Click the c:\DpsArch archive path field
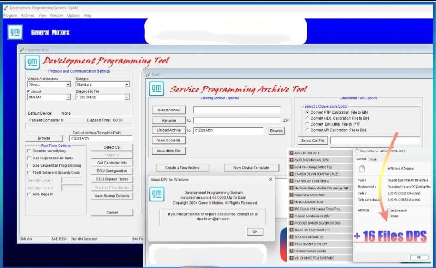This screenshot has width=436, height=268. [x=229, y=131]
